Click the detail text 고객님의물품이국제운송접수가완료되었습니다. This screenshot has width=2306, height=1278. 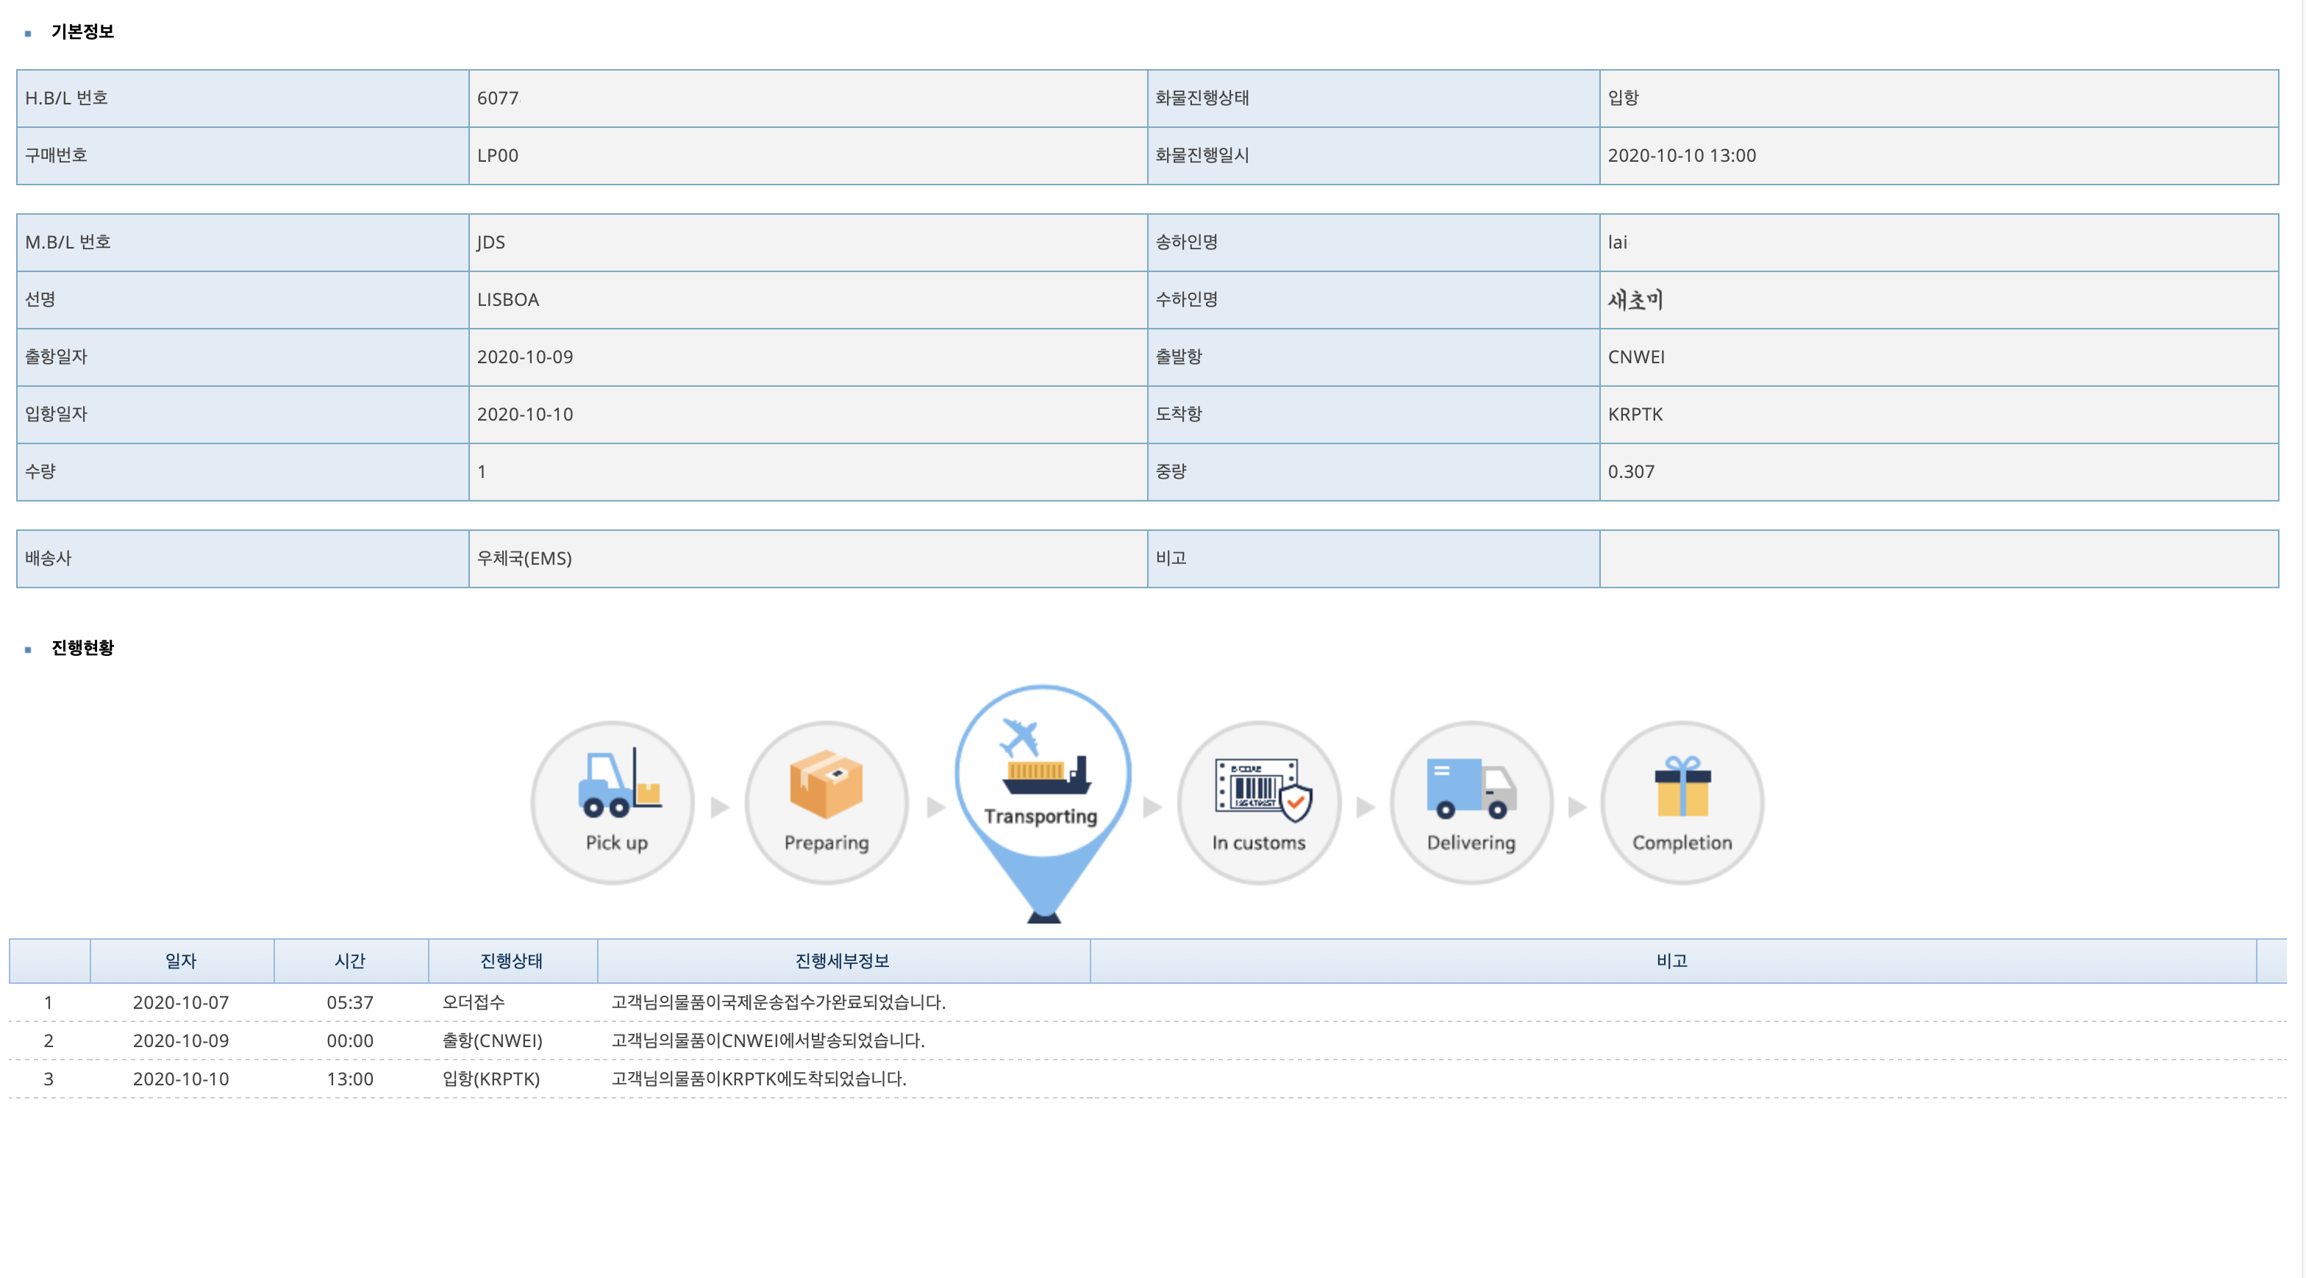778,1002
